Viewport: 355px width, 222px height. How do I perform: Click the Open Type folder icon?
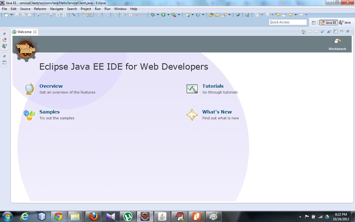(211, 15)
